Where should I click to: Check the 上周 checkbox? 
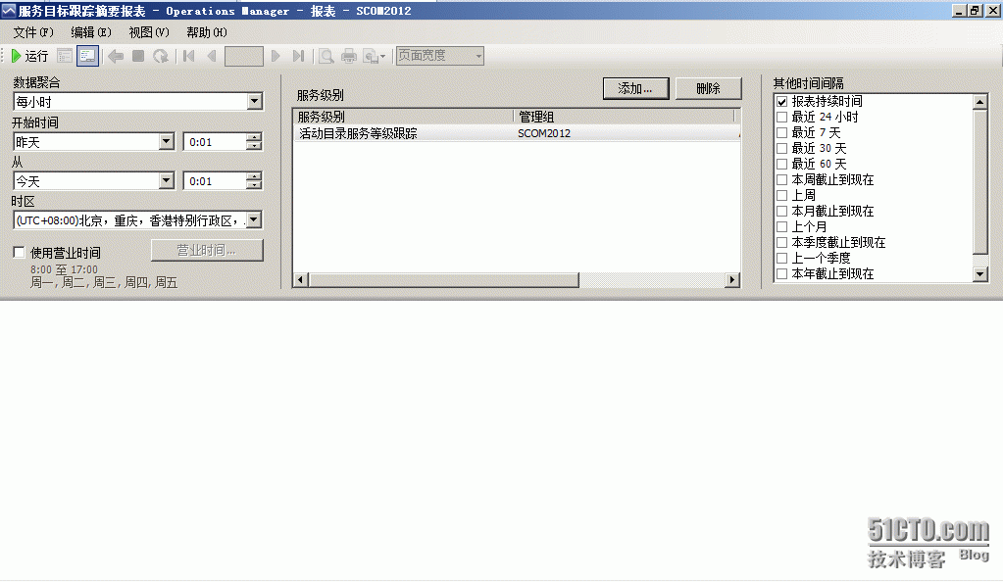coord(781,196)
